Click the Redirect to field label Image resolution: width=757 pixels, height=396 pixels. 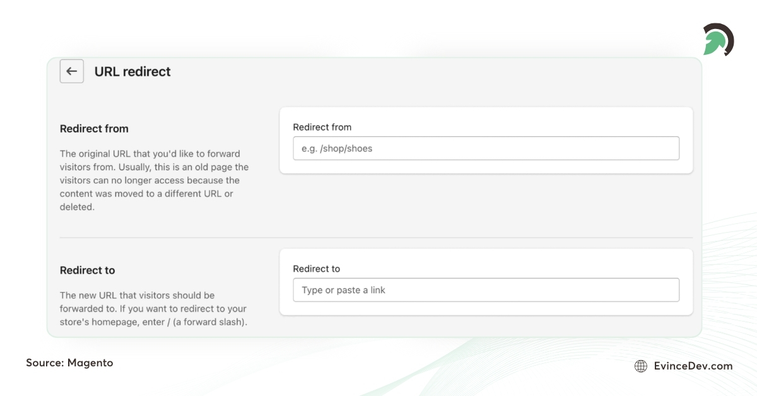[317, 268]
